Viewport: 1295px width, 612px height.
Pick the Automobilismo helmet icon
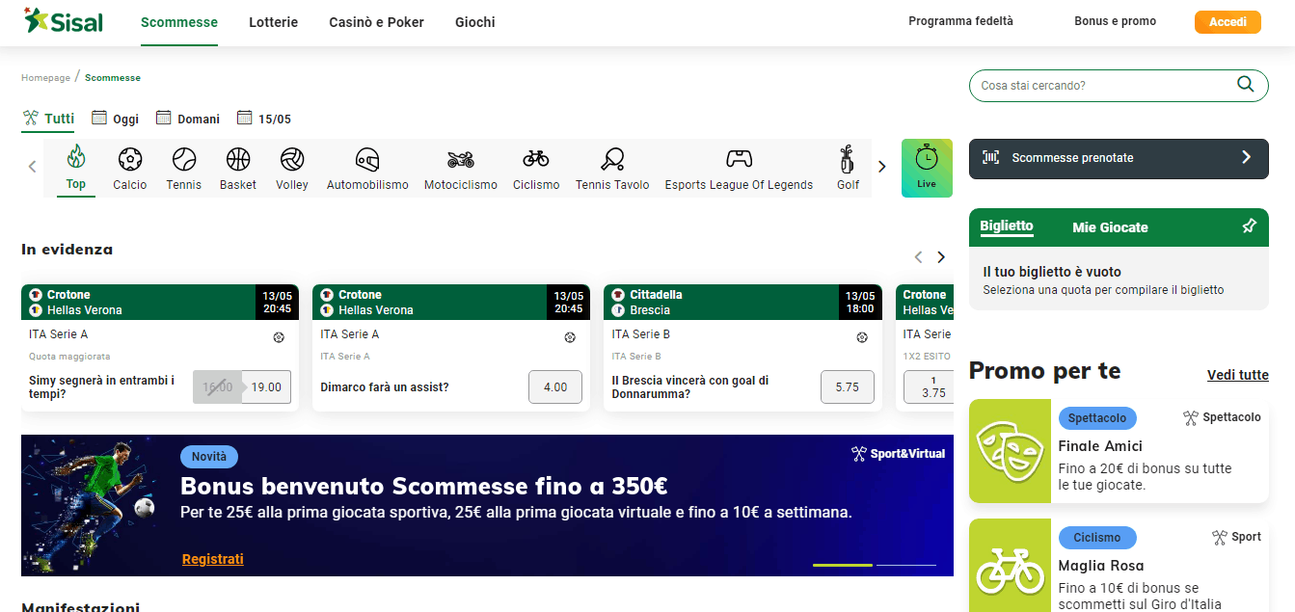point(367,159)
